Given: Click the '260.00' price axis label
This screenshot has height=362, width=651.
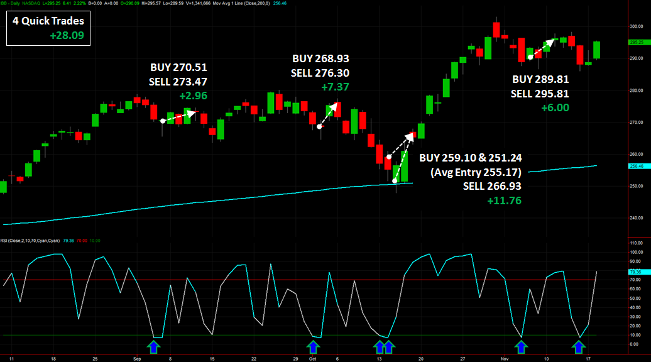Looking at the screenshot, I should point(637,154).
